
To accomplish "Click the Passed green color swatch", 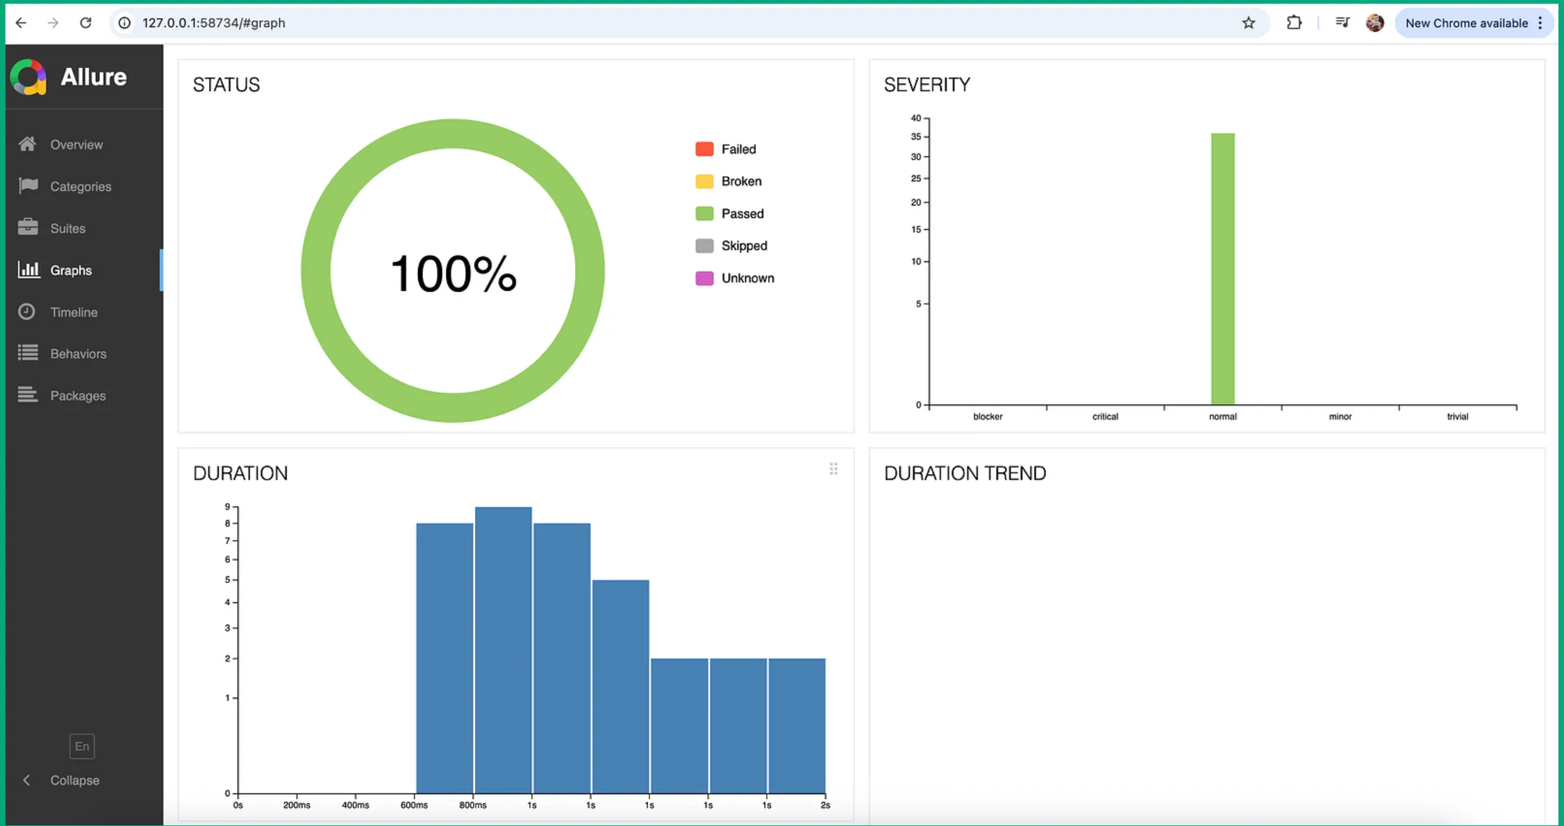I will pos(704,214).
